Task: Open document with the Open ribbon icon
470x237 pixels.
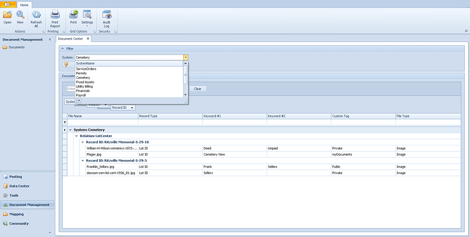Action: click(x=8, y=17)
